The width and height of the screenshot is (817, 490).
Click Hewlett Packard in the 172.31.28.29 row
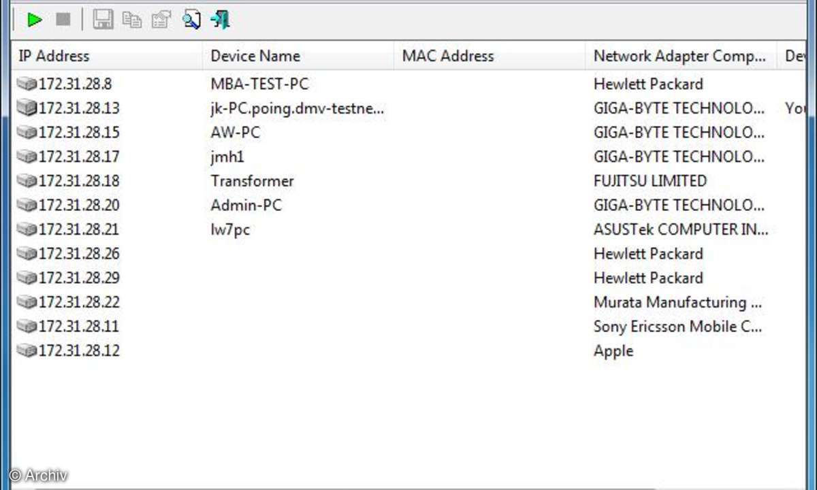[648, 278]
